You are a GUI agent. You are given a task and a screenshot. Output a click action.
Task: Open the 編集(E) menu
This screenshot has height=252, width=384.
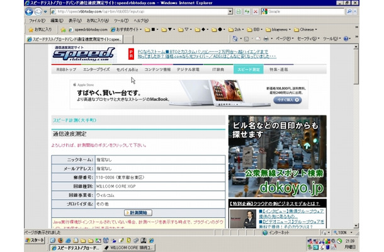(57, 21)
